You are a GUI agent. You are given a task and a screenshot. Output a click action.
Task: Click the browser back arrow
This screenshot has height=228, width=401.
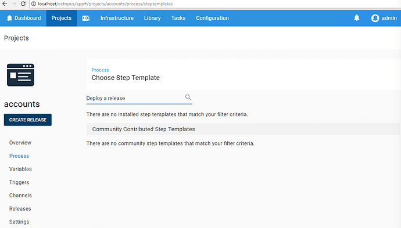(x=5, y=4)
